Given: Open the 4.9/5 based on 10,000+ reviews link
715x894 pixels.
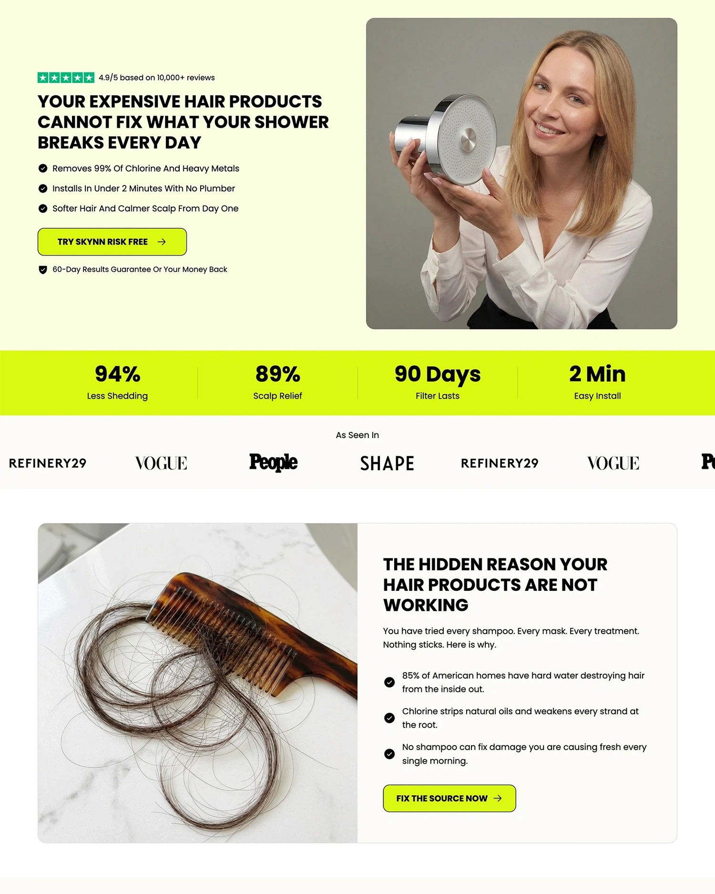Looking at the screenshot, I should (x=157, y=78).
